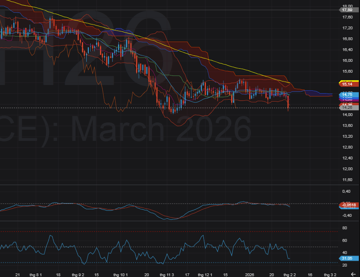
Task: Select the red -0,0518 MACD value label
Action: [348, 205]
